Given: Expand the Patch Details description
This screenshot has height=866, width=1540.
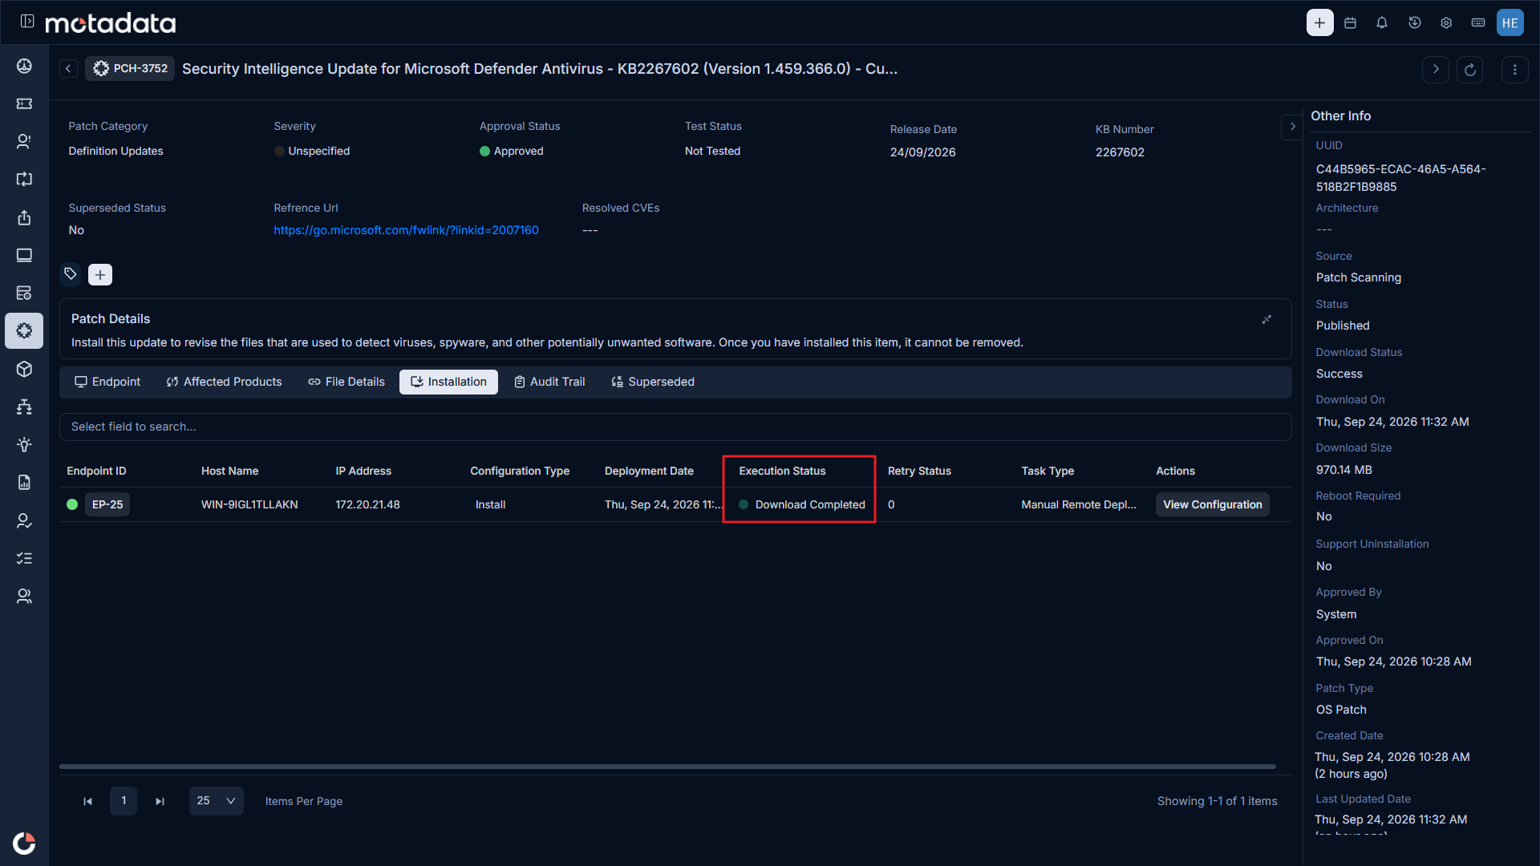Looking at the screenshot, I should click(1266, 320).
